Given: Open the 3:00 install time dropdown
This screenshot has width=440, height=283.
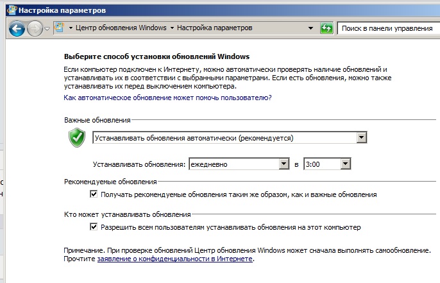Looking at the screenshot, I should pos(327,164).
